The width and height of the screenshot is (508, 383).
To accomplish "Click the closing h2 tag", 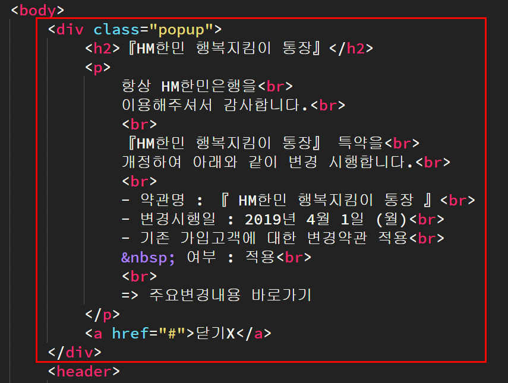I will click(351, 49).
